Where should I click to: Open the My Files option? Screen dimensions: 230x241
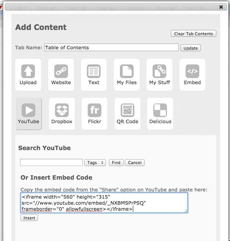(x=127, y=75)
